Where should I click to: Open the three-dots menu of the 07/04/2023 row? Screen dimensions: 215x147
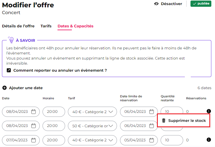pyautogui.click(x=209, y=140)
